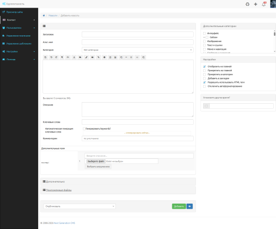The width and height of the screenshot is (276, 229).
Task: Open the 'Опубликовать' status dropdown
Action: tap(79, 206)
